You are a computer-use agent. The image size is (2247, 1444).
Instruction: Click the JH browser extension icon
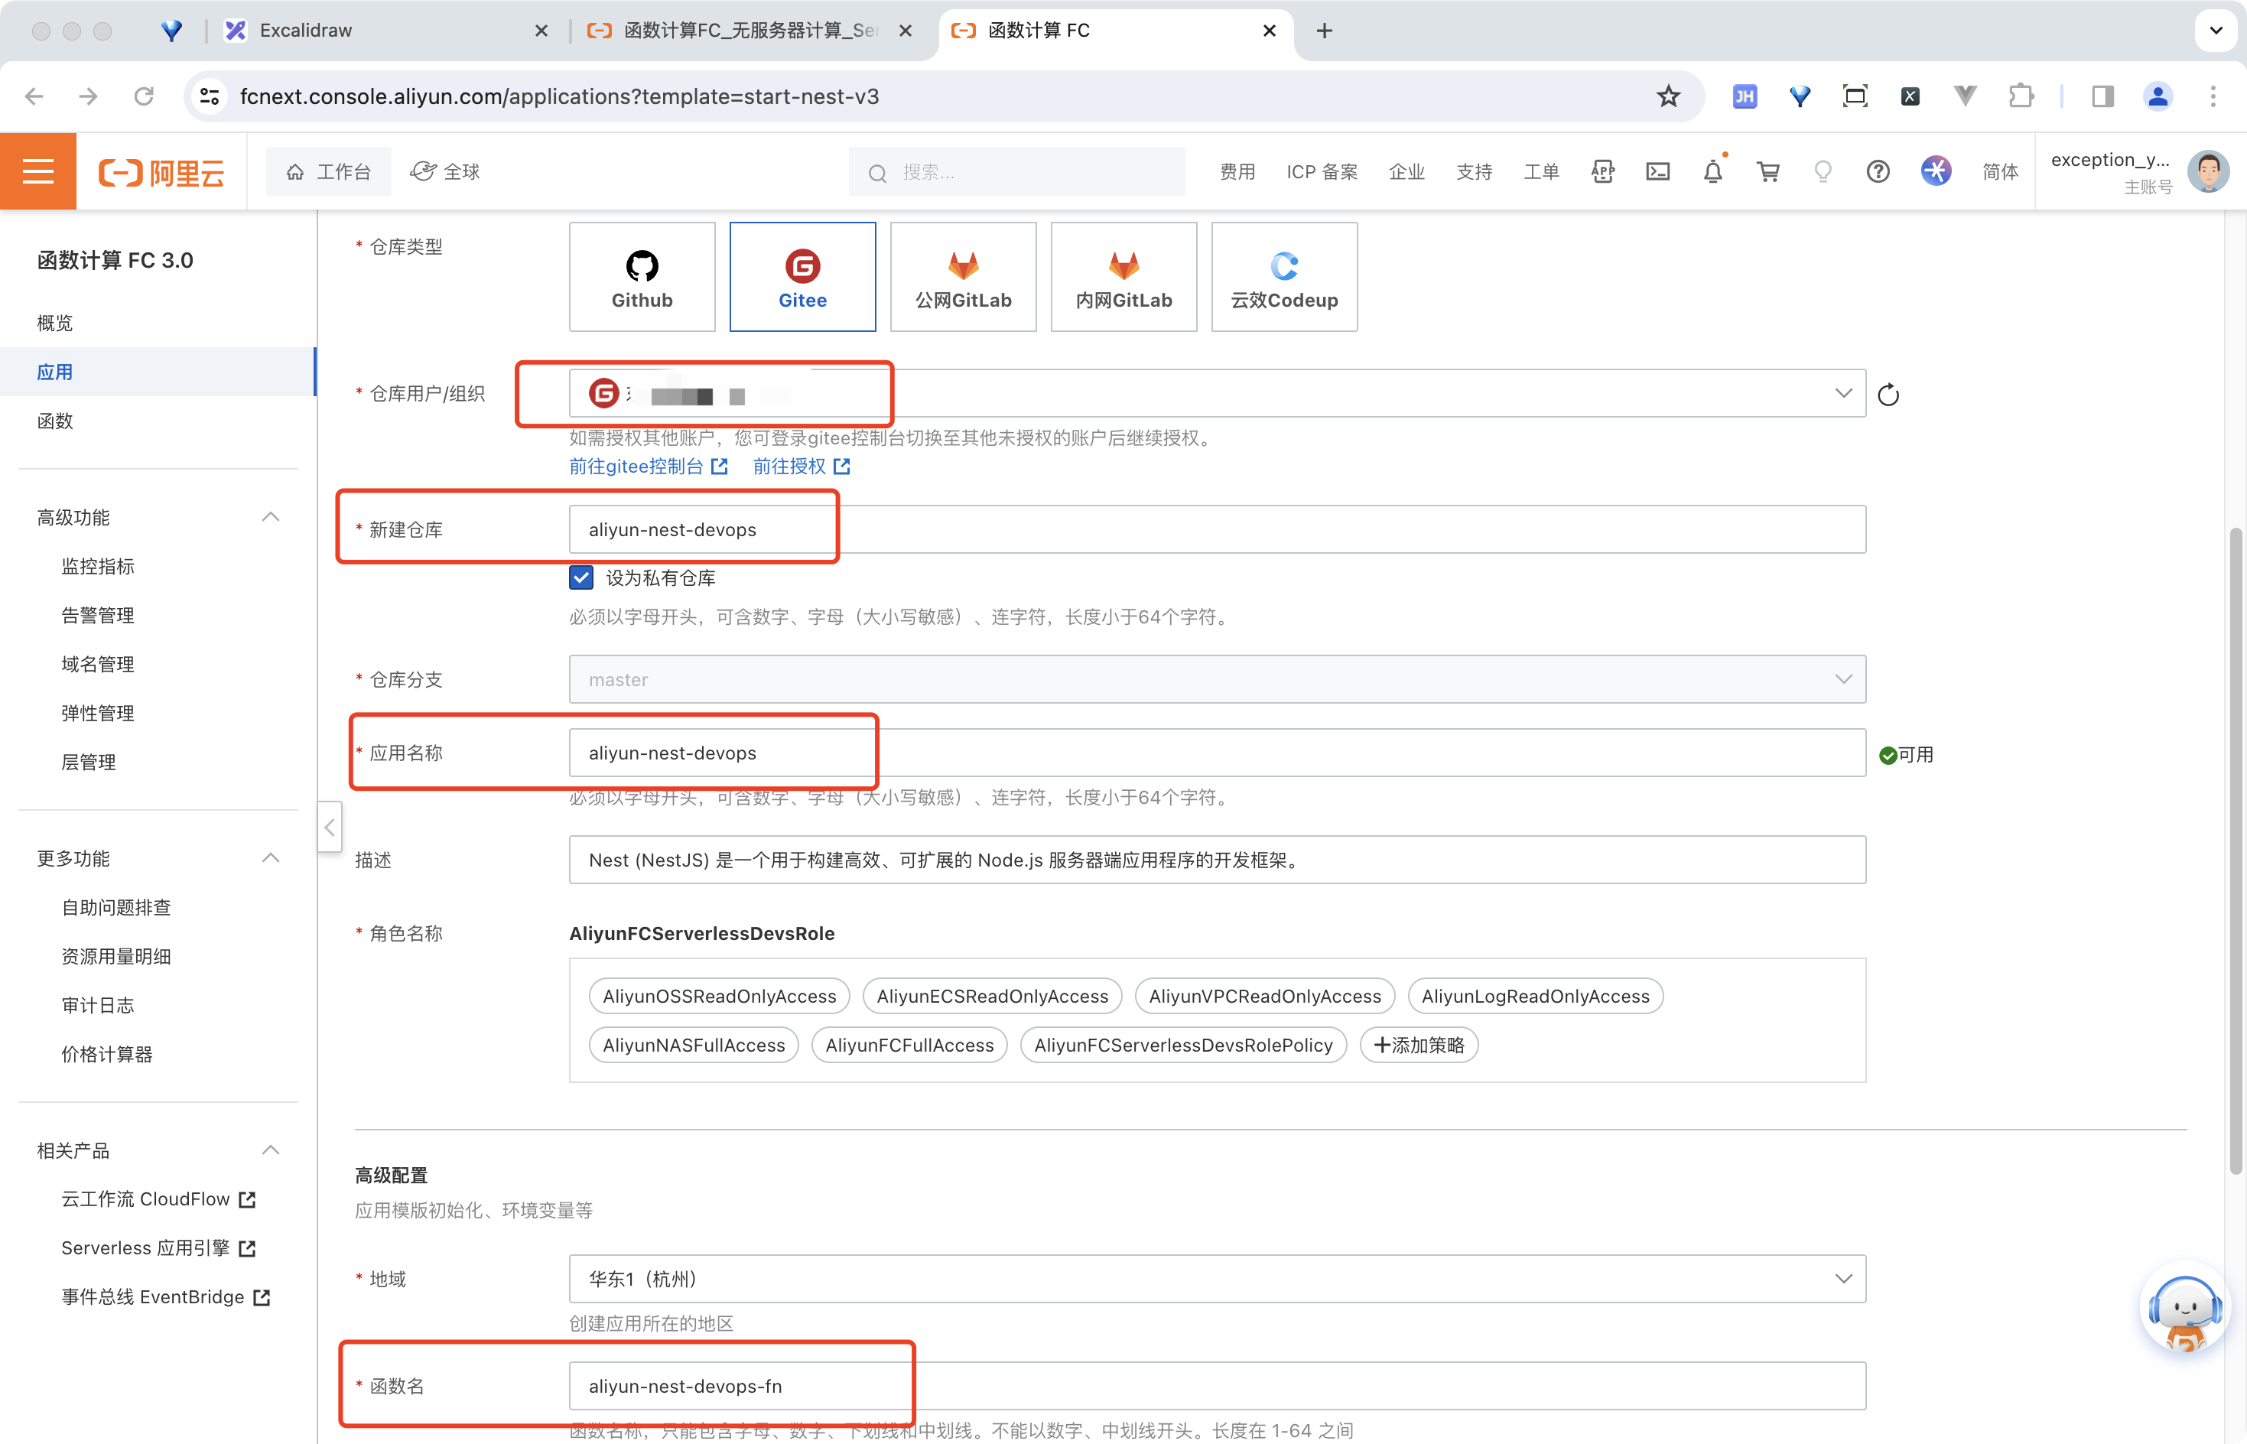pos(1745,96)
